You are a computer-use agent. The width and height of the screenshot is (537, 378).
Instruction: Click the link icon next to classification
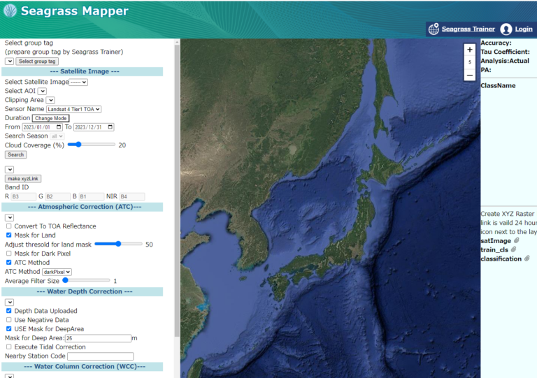coord(528,259)
